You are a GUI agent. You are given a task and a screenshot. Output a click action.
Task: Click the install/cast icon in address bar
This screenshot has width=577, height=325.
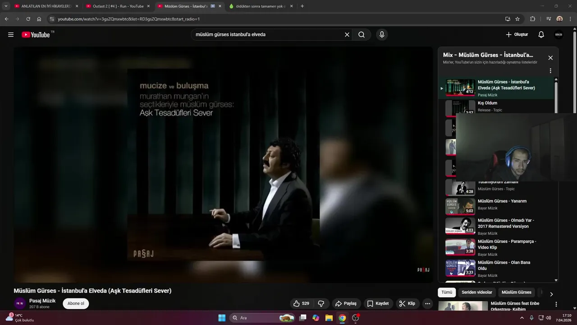coord(508,19)
